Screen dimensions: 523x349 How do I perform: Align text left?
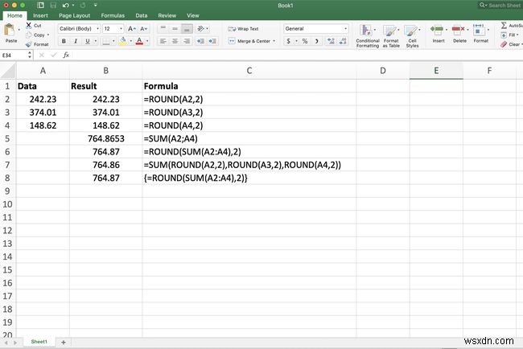[x=163, y=41]
